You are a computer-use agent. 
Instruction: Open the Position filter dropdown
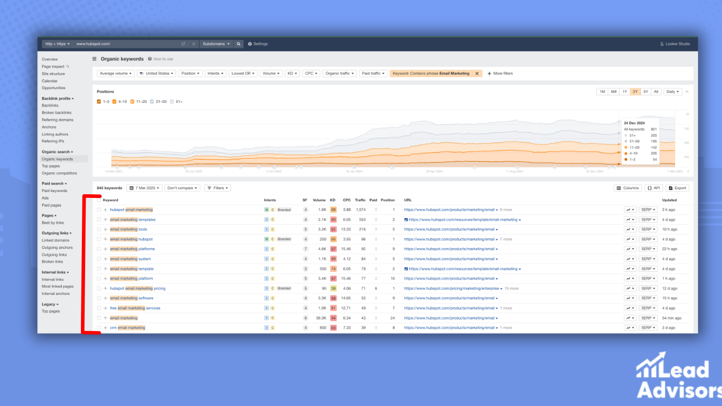pos(190,73)
